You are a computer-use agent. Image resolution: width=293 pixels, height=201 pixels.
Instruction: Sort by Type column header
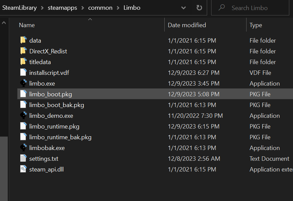coord(256,25)
